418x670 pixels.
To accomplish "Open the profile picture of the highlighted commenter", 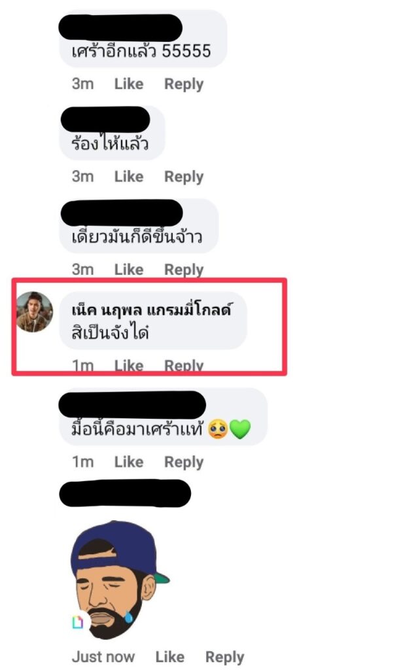I will (35, 312).
